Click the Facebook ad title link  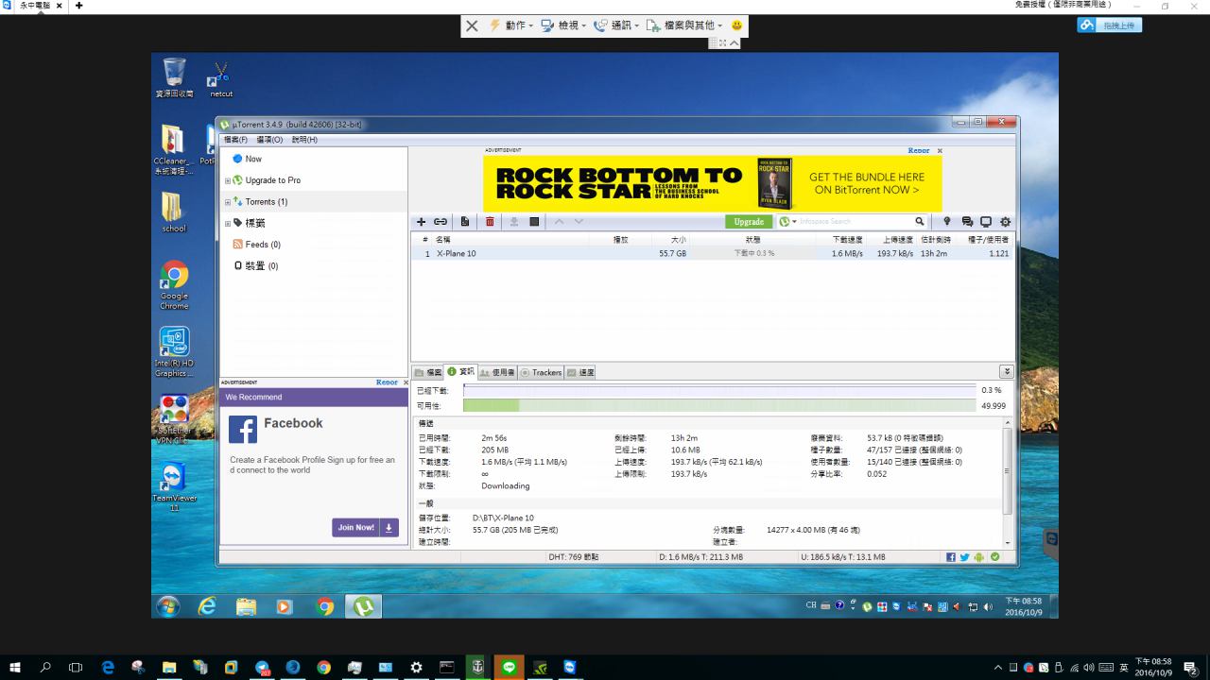tap(293, 423)
